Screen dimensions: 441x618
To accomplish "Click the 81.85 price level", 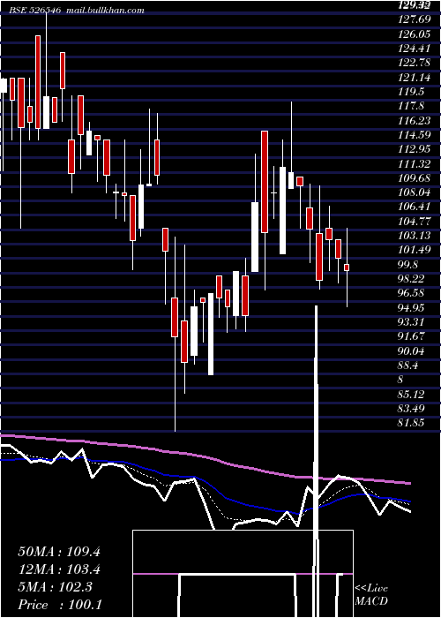I will coord(412,423).
